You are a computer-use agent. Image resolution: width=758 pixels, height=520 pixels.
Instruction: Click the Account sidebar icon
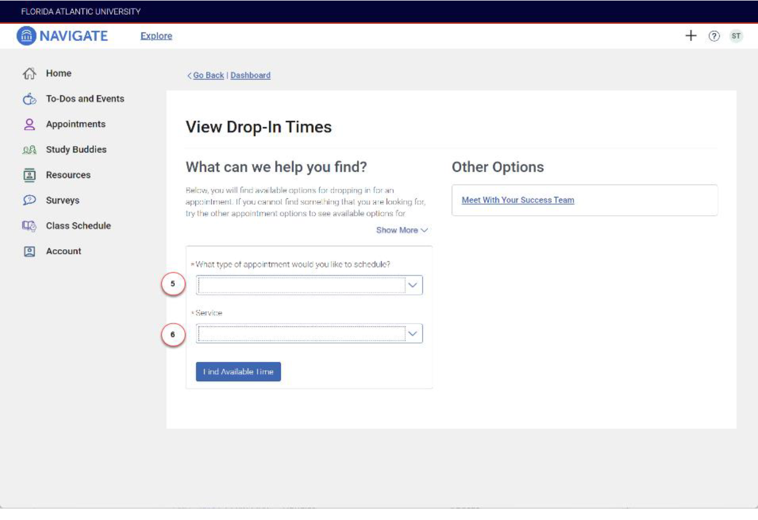(29, 251)
